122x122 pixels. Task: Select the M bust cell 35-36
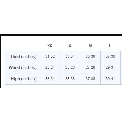pos(90,56)
